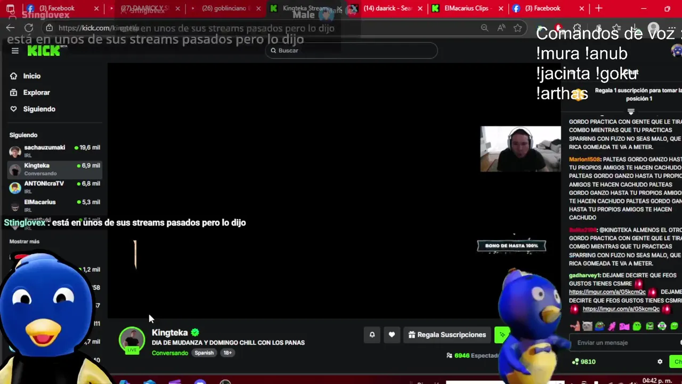Click the streamer webcam overlay
This screenshot has width=682, height=384.
click(x=521, y=149)
